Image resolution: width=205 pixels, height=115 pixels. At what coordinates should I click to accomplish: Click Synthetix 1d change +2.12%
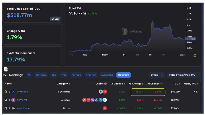tap(121, 92)
